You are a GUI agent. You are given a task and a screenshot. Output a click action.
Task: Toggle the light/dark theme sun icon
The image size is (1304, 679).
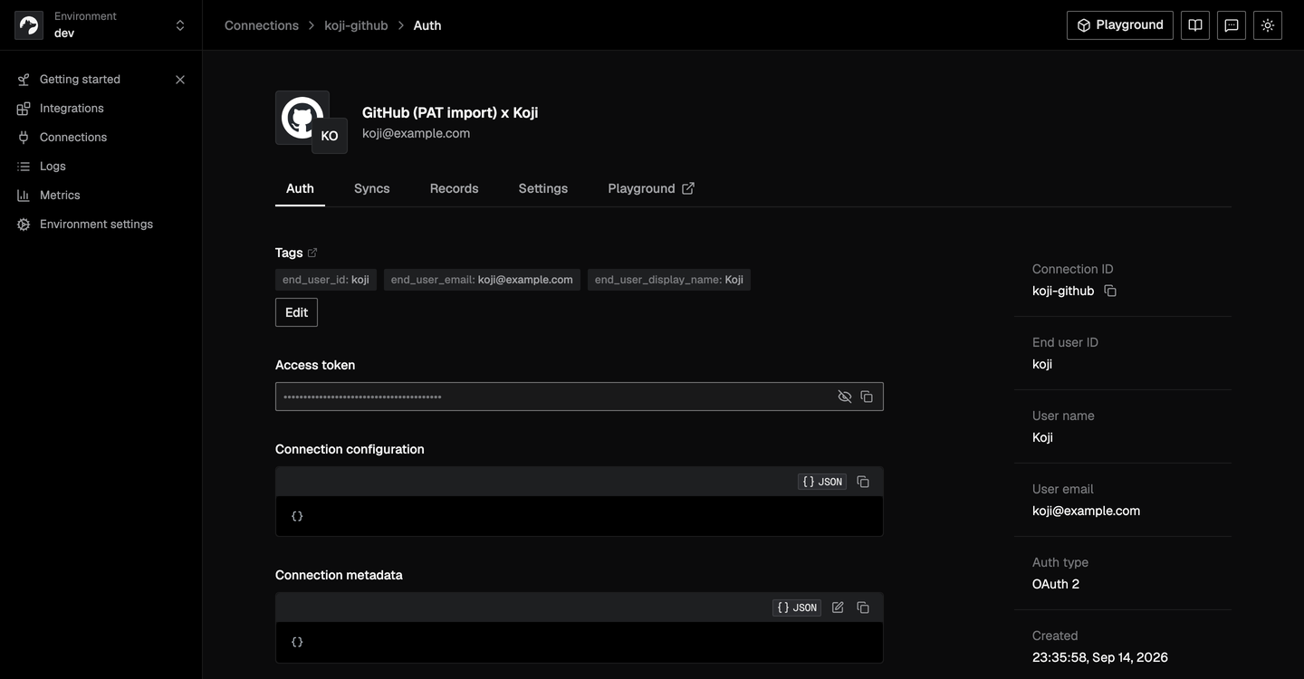pyautogui.click(x=1268, y=25)
